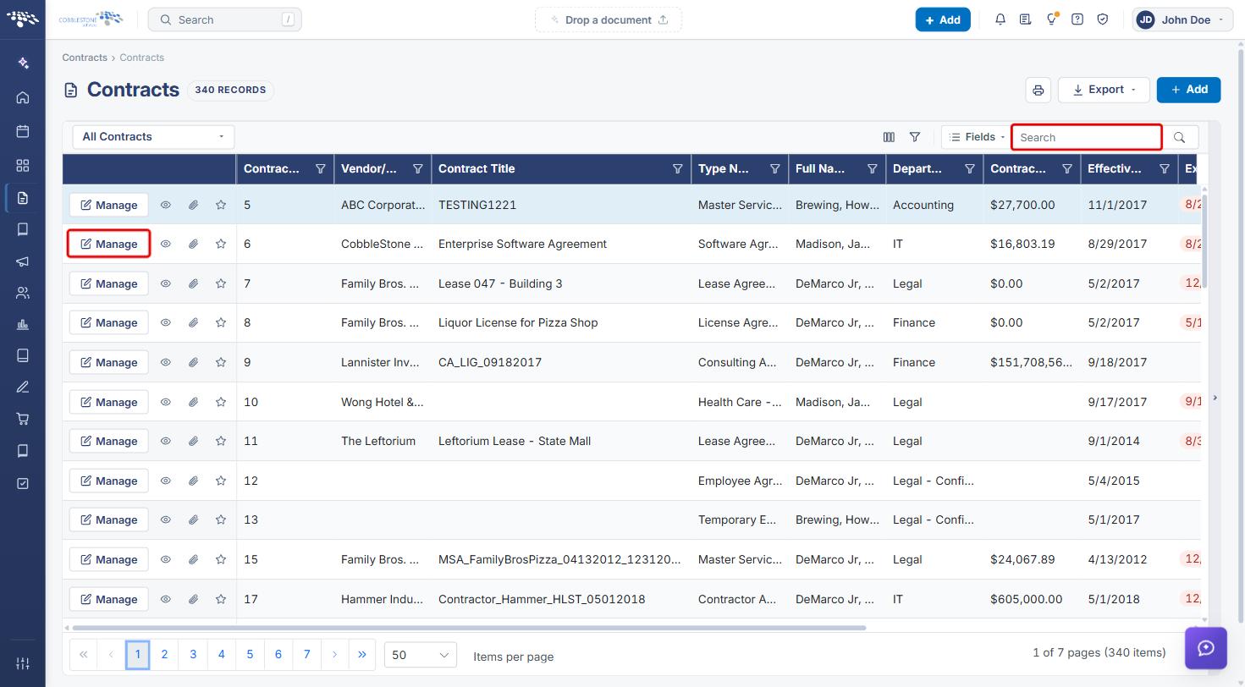Click the horizontal scrollbar under the grid
The image size is (1245, 687).
[x=469, y=628]
